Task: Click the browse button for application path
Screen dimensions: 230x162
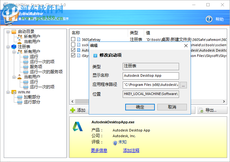Action: coord(183,85)
